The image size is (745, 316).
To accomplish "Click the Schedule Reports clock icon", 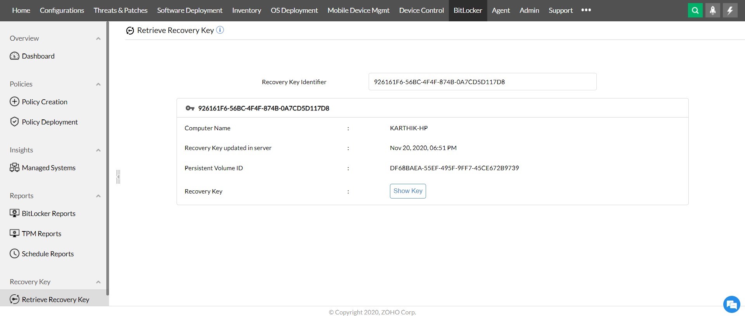I will click(14, 254).
